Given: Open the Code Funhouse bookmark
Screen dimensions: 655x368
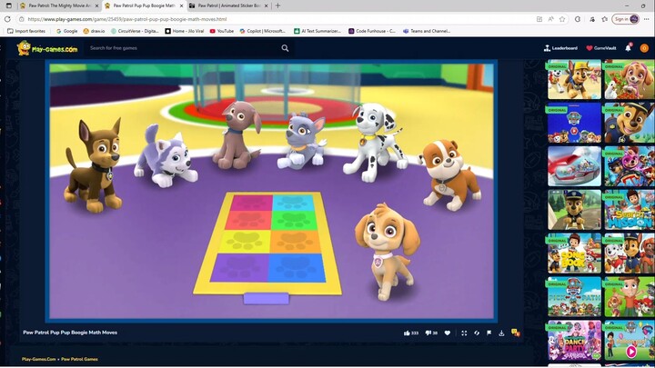Looking at the screenshot, I should (372, 31).
